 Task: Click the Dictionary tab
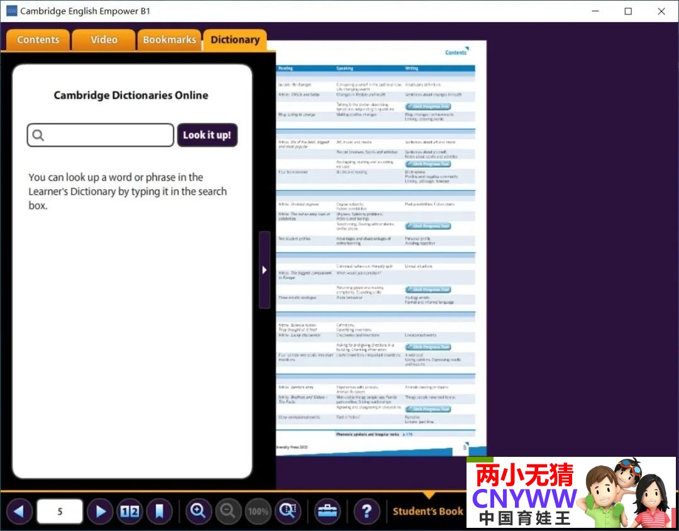tap(235, 40)
